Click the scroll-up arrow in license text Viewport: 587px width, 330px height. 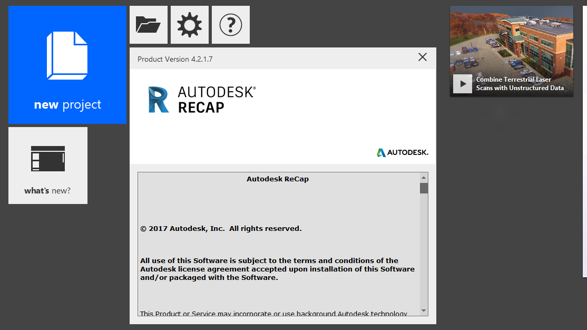(423, 178)
